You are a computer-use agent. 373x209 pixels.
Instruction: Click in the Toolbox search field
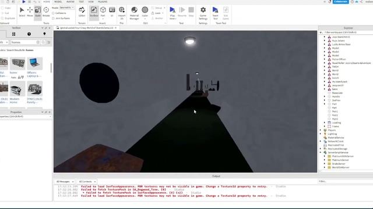click(25, 42)
